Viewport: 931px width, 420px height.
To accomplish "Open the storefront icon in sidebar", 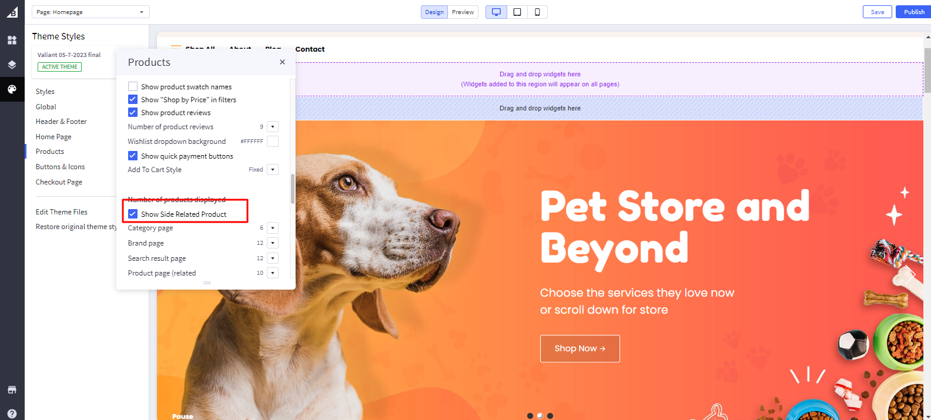I will pos(12,390).
